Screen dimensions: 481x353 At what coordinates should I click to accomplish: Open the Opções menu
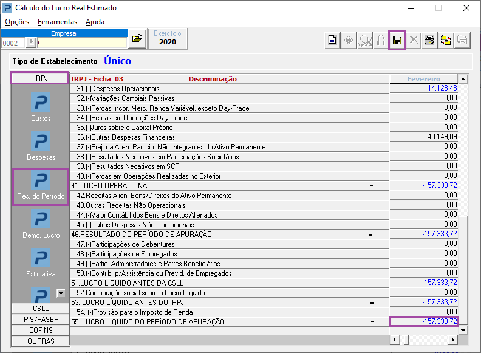click(17, 22)
